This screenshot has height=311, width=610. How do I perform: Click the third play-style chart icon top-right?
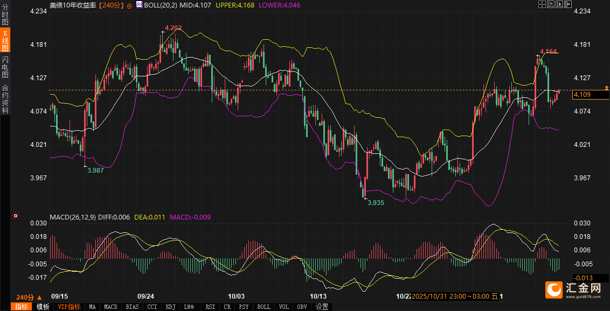pos(559,4)
